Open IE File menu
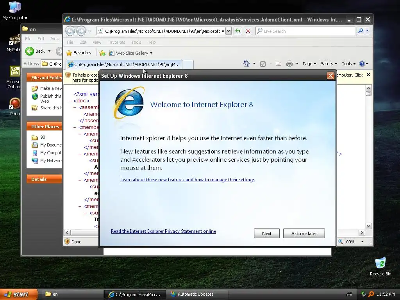The height and width of the screenshot is (300, 400). tap(70, 42)
